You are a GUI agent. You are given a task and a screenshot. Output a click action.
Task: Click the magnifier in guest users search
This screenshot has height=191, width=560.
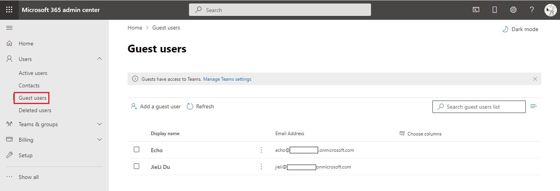[x=441, y=106]
